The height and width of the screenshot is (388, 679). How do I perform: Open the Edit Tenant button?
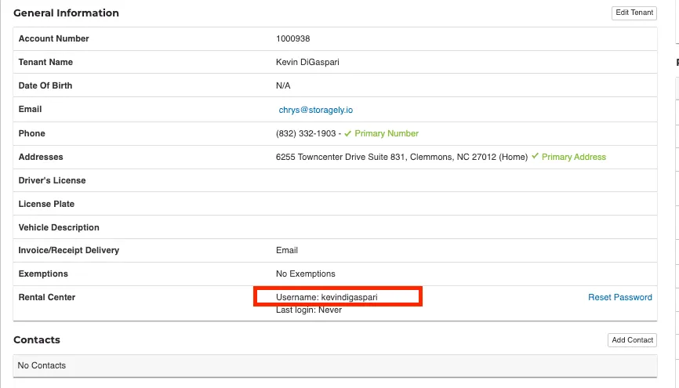tap(634, 13)
